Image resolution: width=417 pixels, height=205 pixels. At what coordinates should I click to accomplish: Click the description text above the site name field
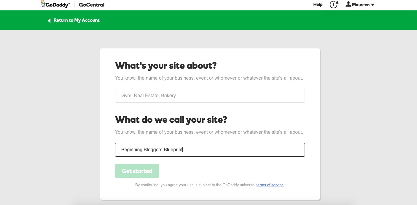coord(209,132)
